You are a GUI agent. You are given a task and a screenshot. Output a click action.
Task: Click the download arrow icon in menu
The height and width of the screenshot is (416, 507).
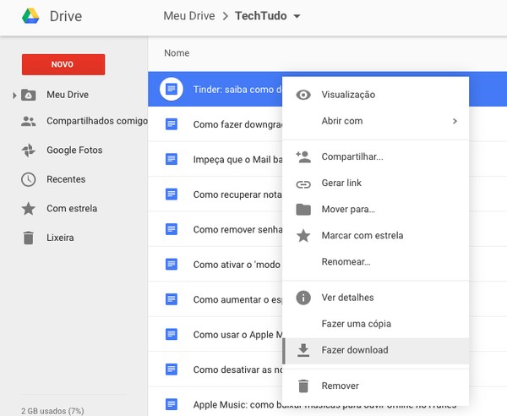pyautogui.click(x=303, y=350)
